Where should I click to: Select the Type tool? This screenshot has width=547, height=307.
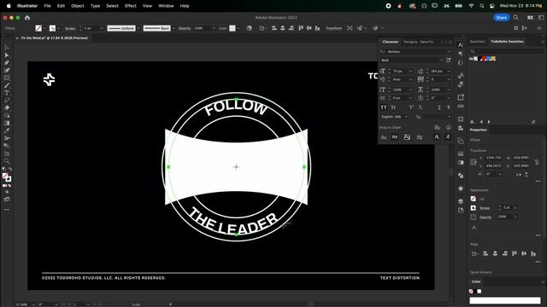coord(7,93)
